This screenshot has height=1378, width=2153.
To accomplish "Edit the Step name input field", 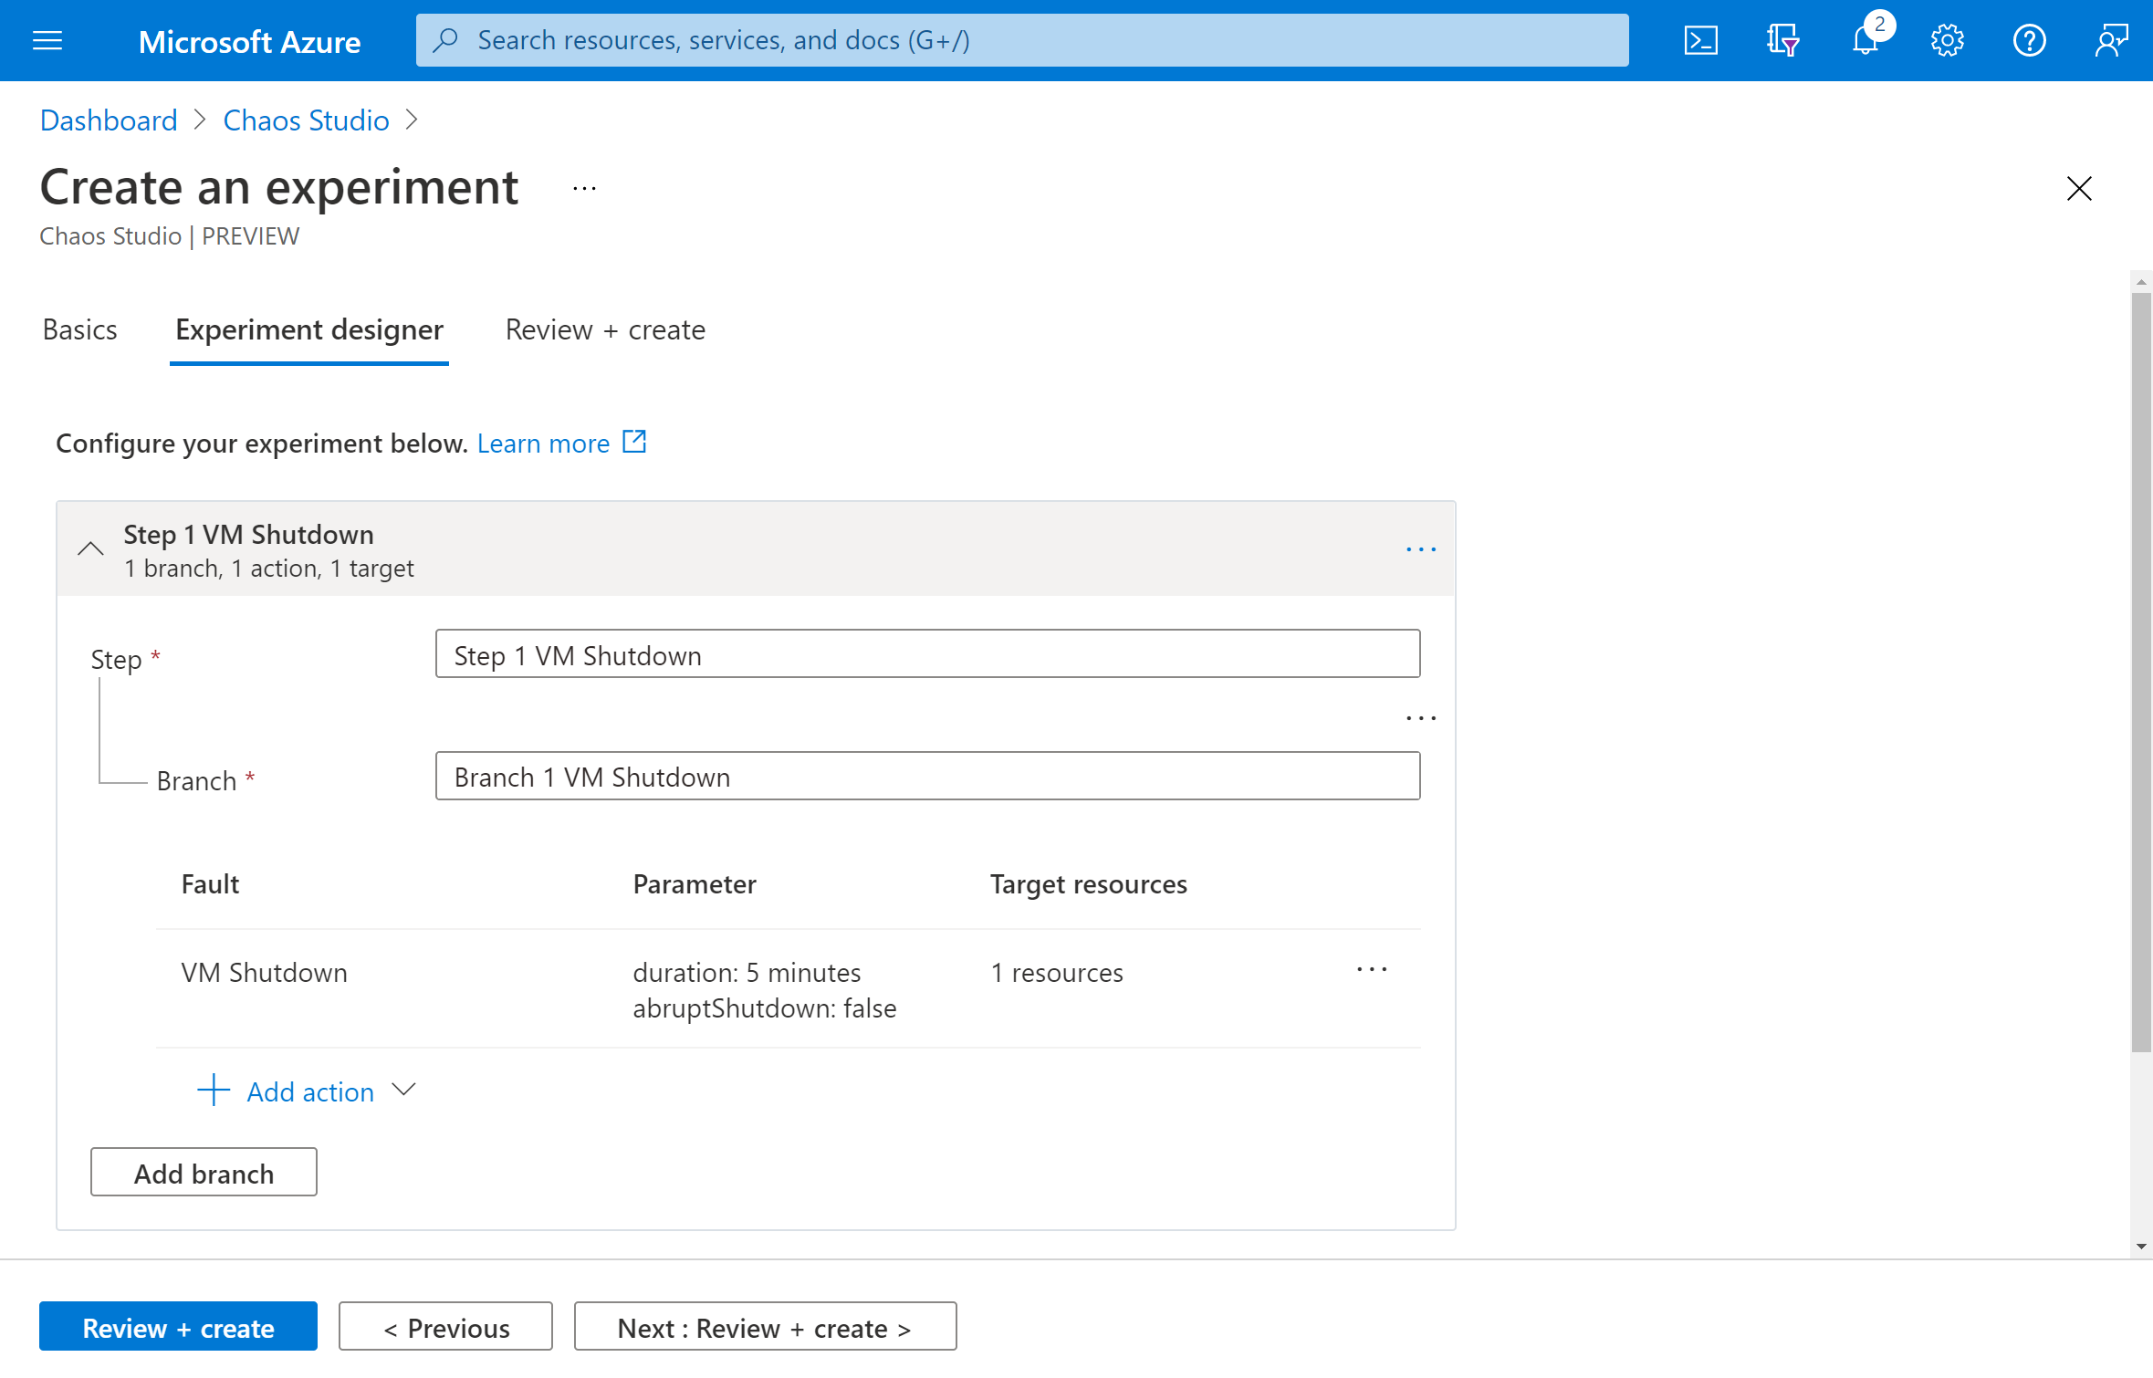I will [927, 652].
